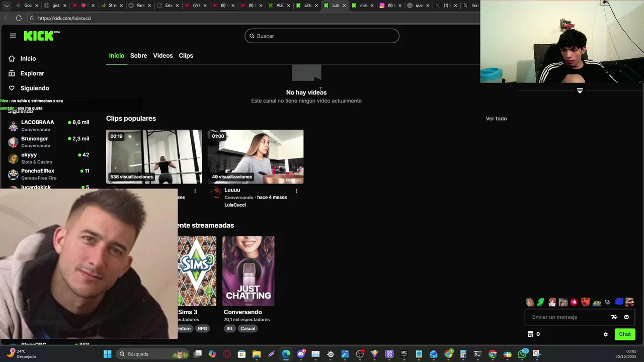Screen dimensions: 644x362
Task: Open options menu for Luuuu clip
Action: pos(296,191)
